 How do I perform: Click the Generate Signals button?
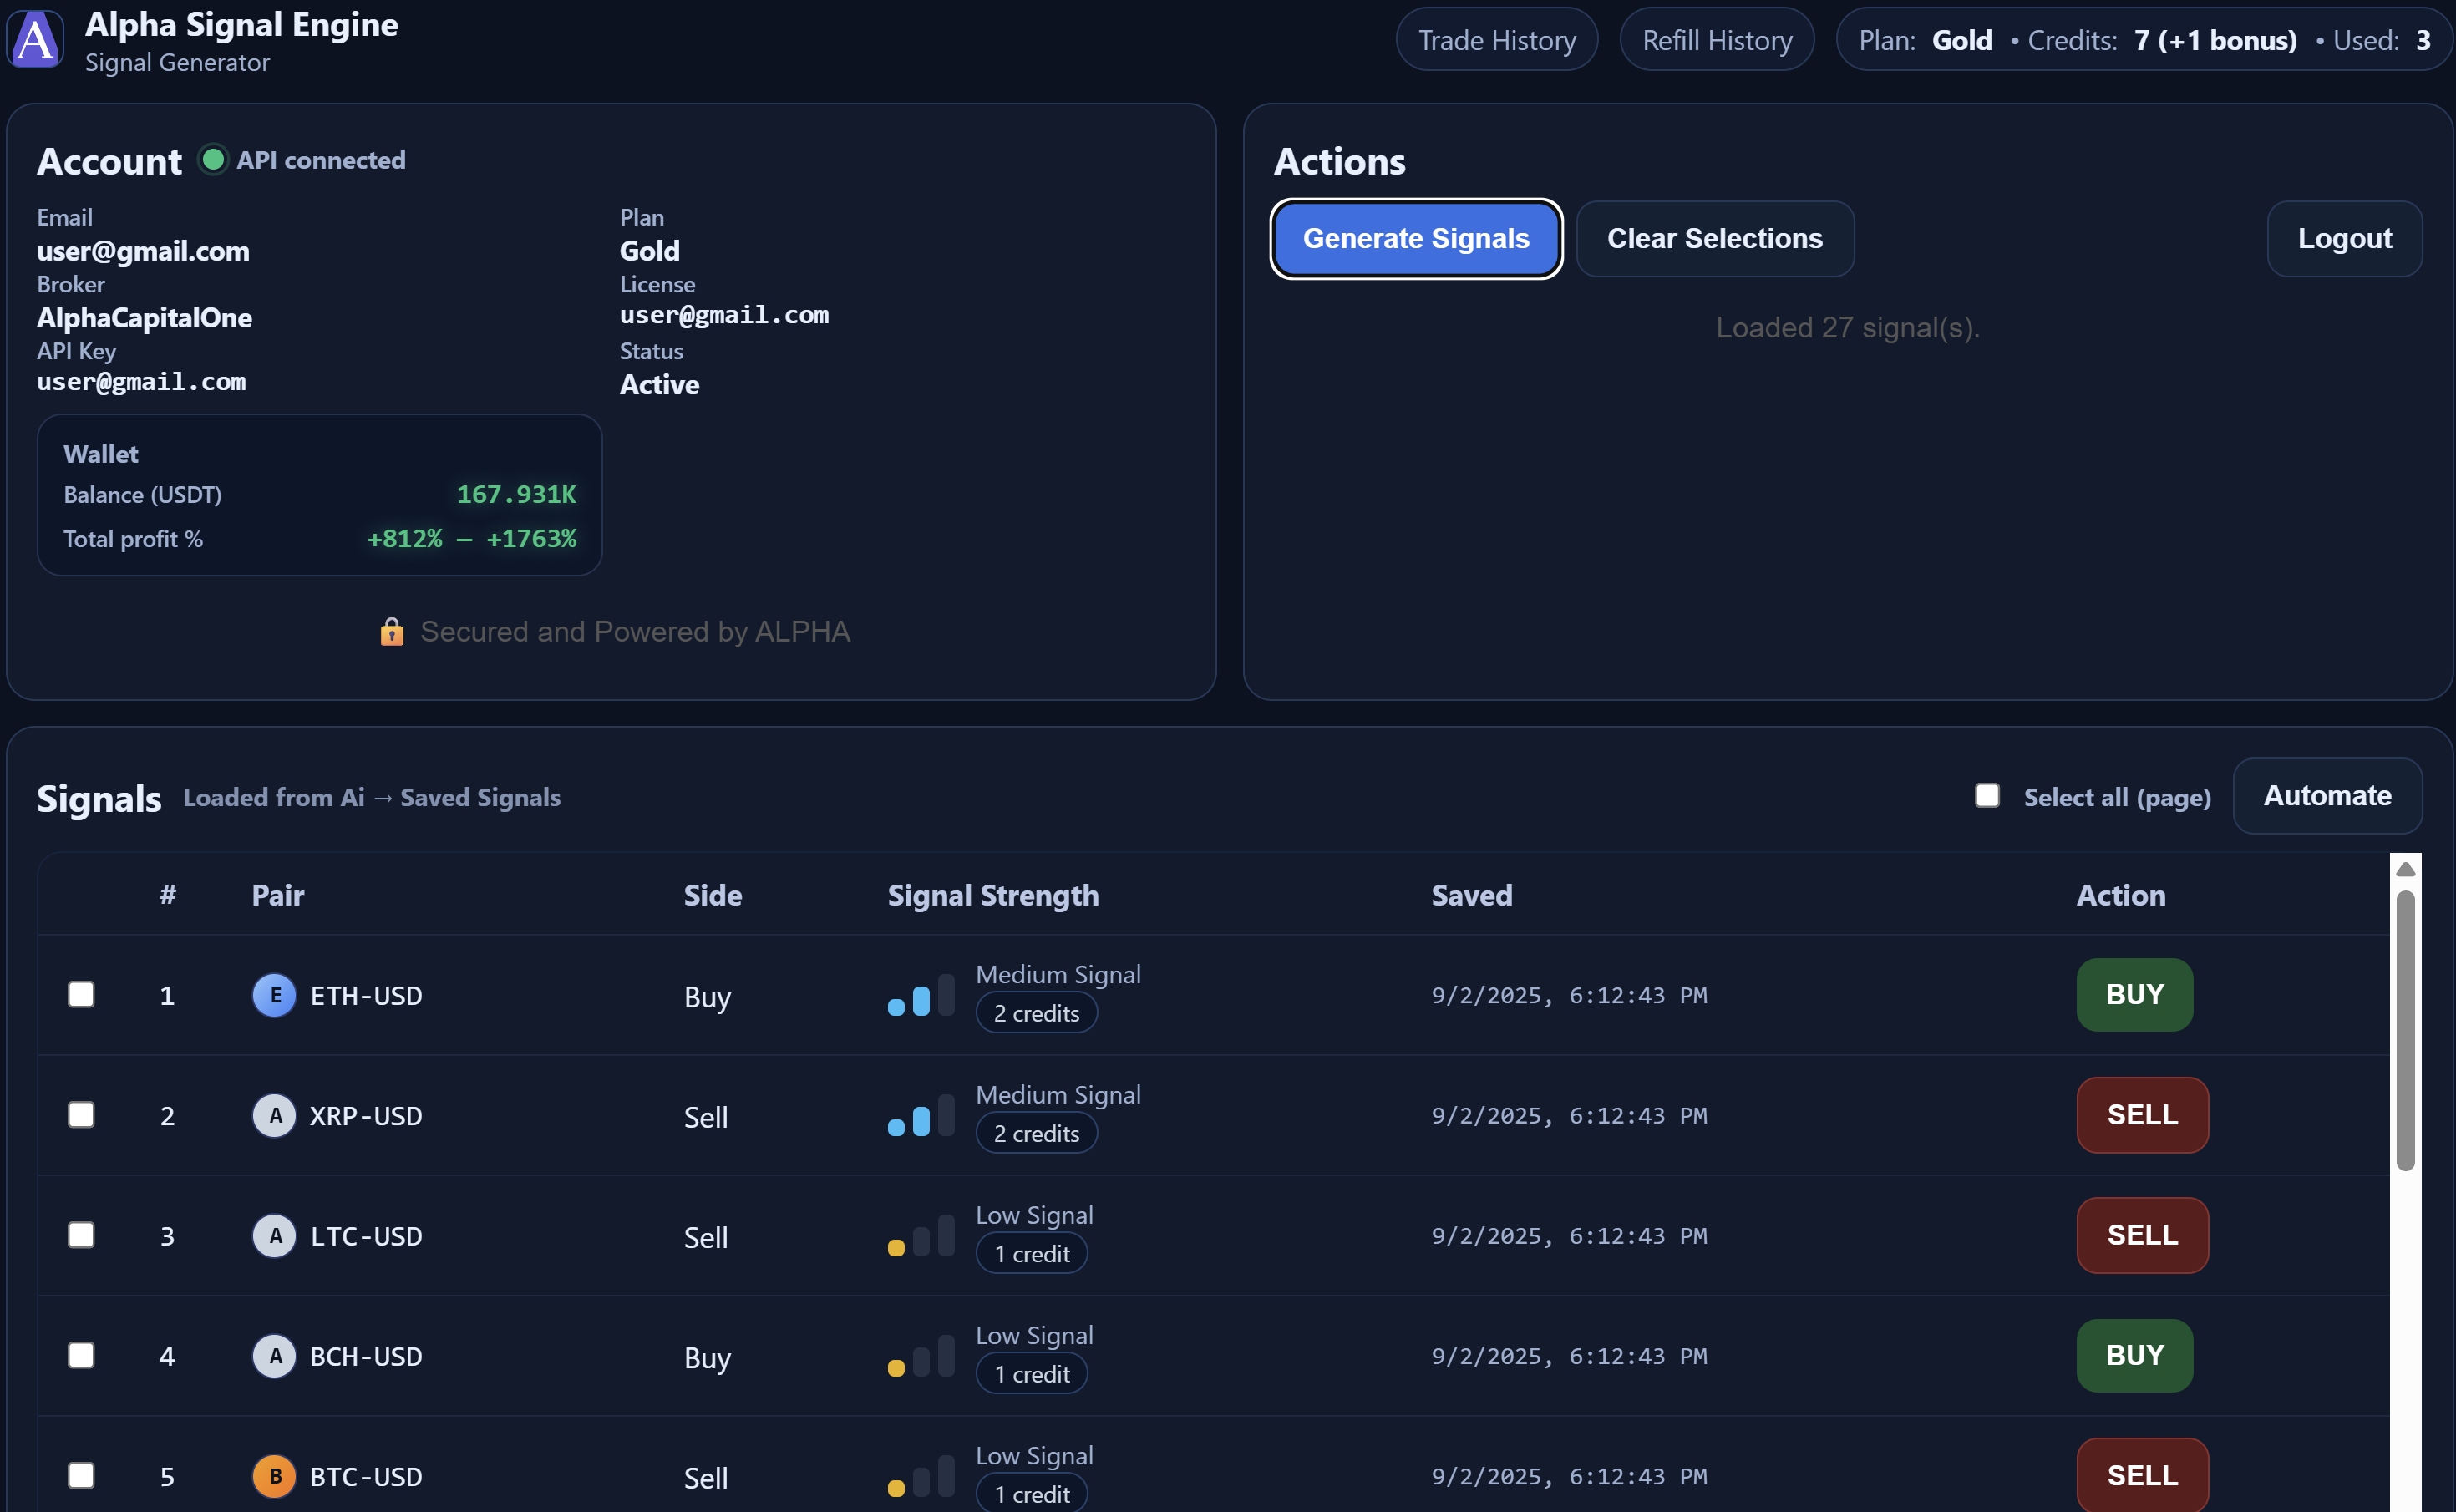[x=1415, y=238]
